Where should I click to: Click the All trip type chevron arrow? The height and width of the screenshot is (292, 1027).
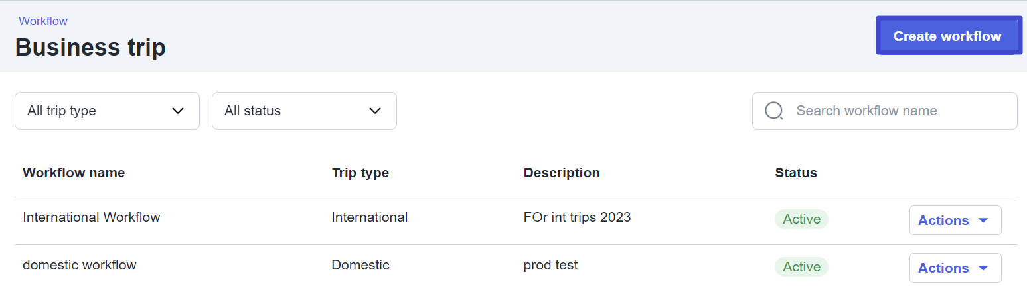tap(178, 111)
